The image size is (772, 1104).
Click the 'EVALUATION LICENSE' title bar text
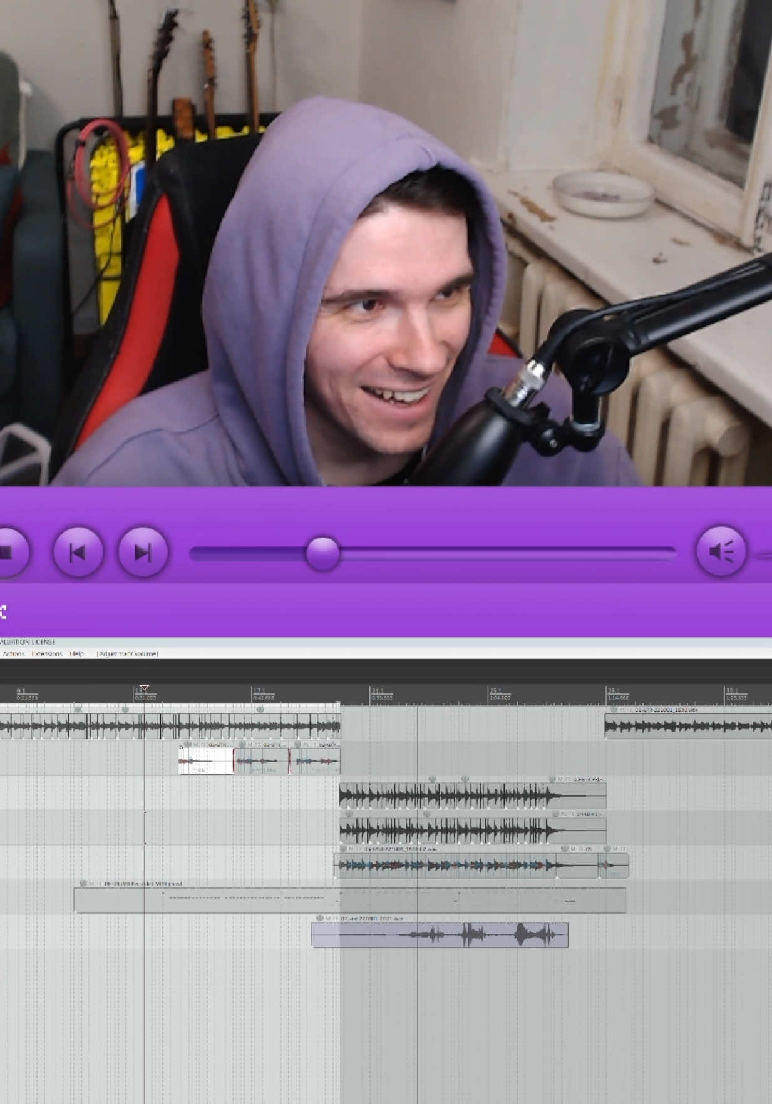[28, 641]
